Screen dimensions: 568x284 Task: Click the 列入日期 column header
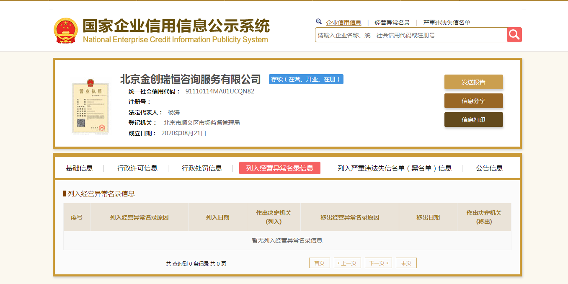218,217
